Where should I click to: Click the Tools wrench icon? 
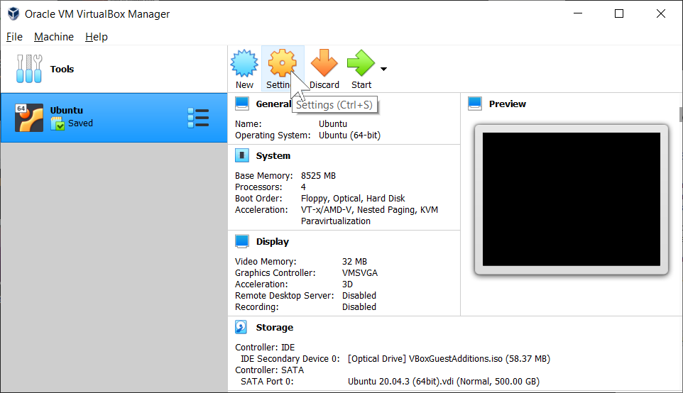[x=28, y=69]
